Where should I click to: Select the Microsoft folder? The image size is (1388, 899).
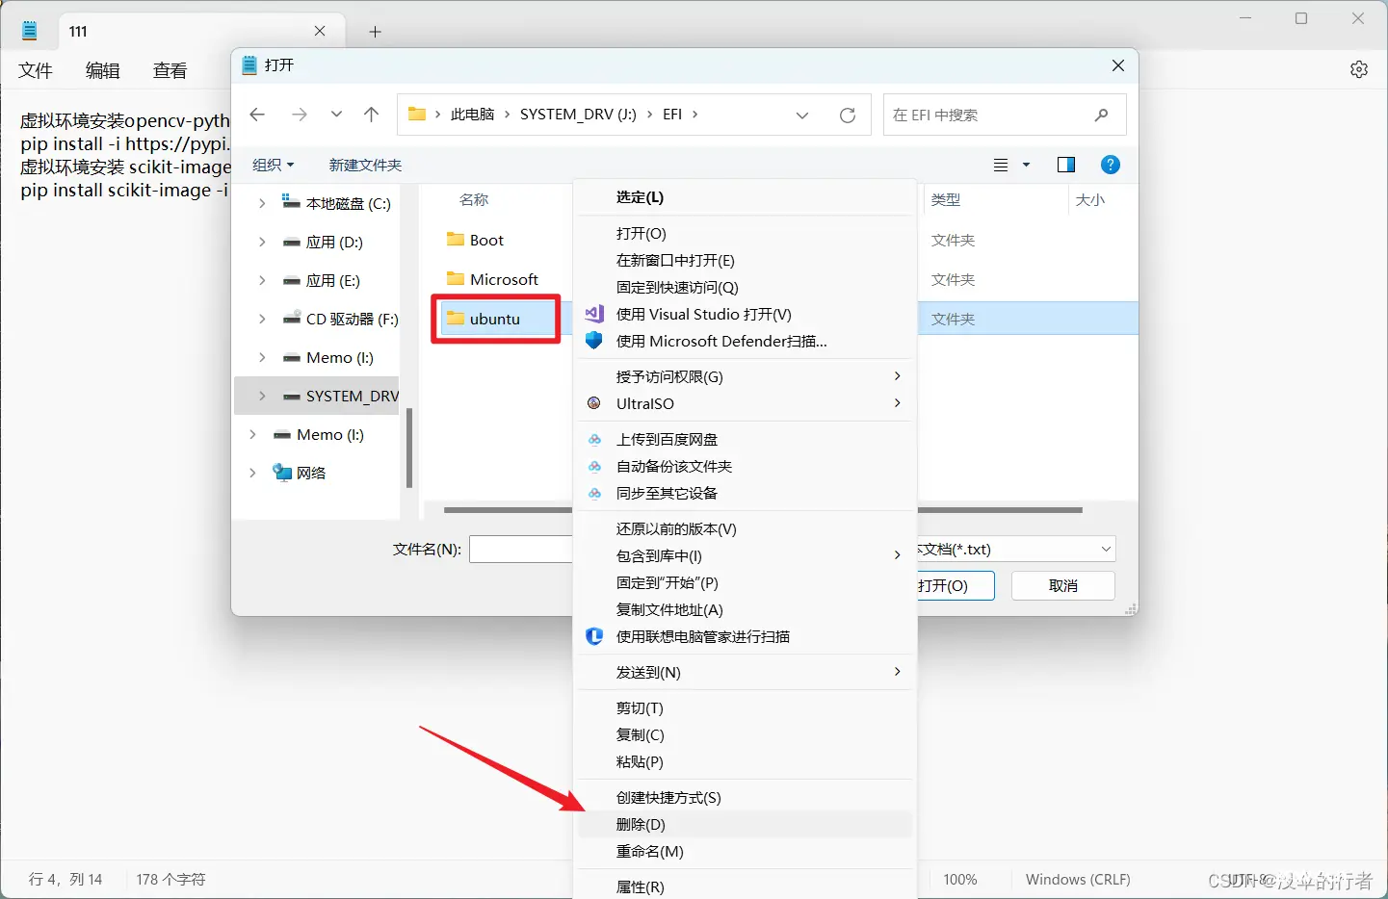tap(493, 279)
